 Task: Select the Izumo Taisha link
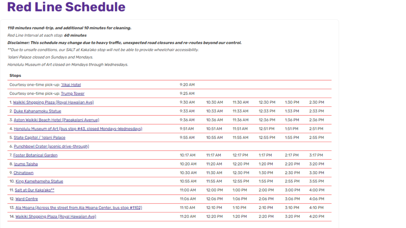click(26, 164)
